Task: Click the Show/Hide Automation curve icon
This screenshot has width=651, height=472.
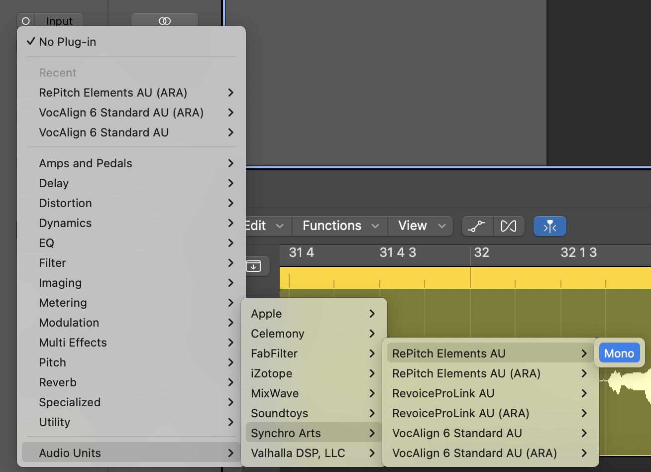Action: coord(477,226)
